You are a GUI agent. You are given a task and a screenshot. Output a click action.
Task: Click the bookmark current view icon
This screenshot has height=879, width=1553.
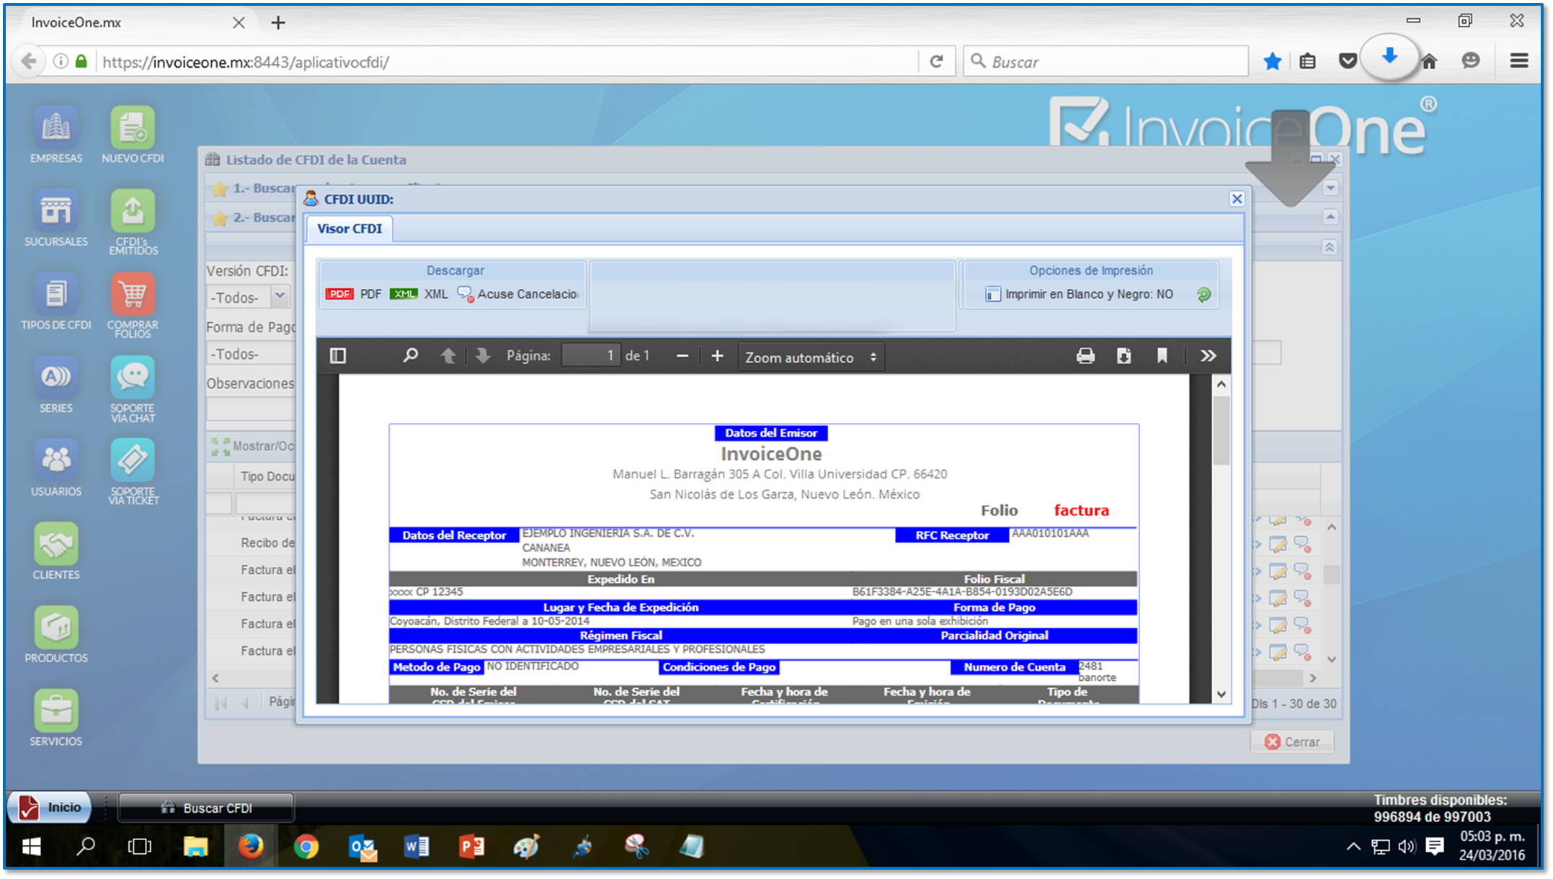coord(1162,356)
